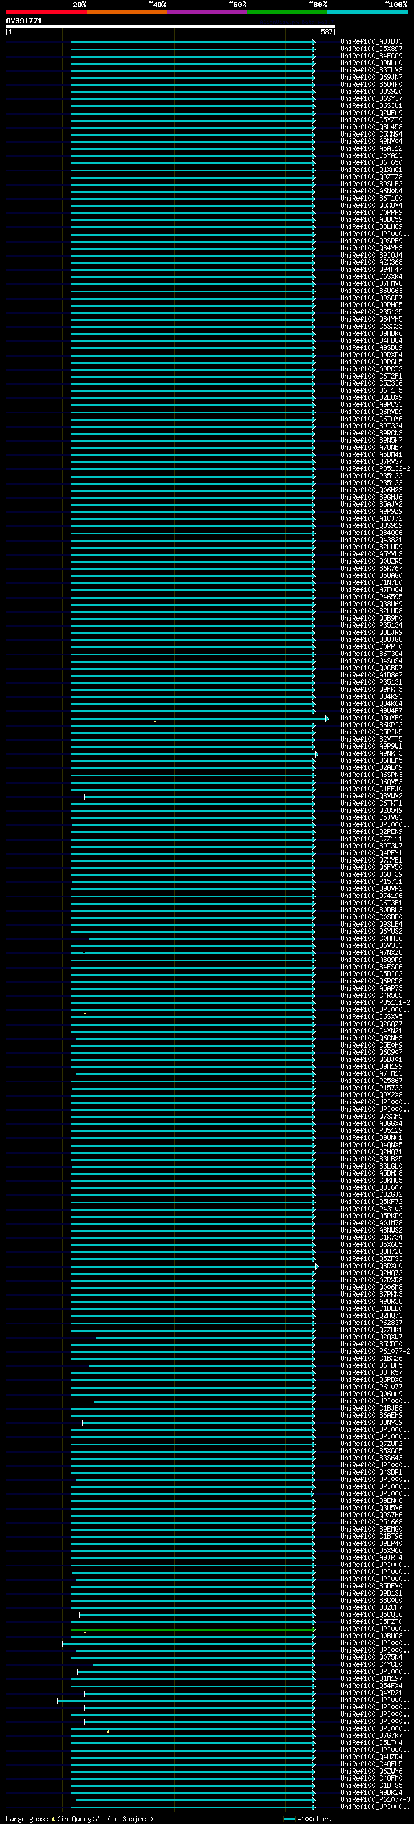
Task: Select hit label UniRef100_Q9SPF9
Action: [x=371, y=241]
